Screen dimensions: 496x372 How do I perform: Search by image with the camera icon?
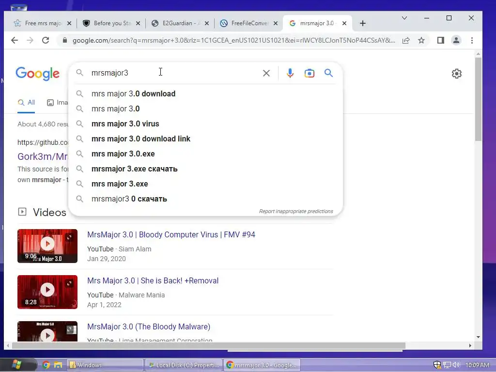click(x=310, y=73)
